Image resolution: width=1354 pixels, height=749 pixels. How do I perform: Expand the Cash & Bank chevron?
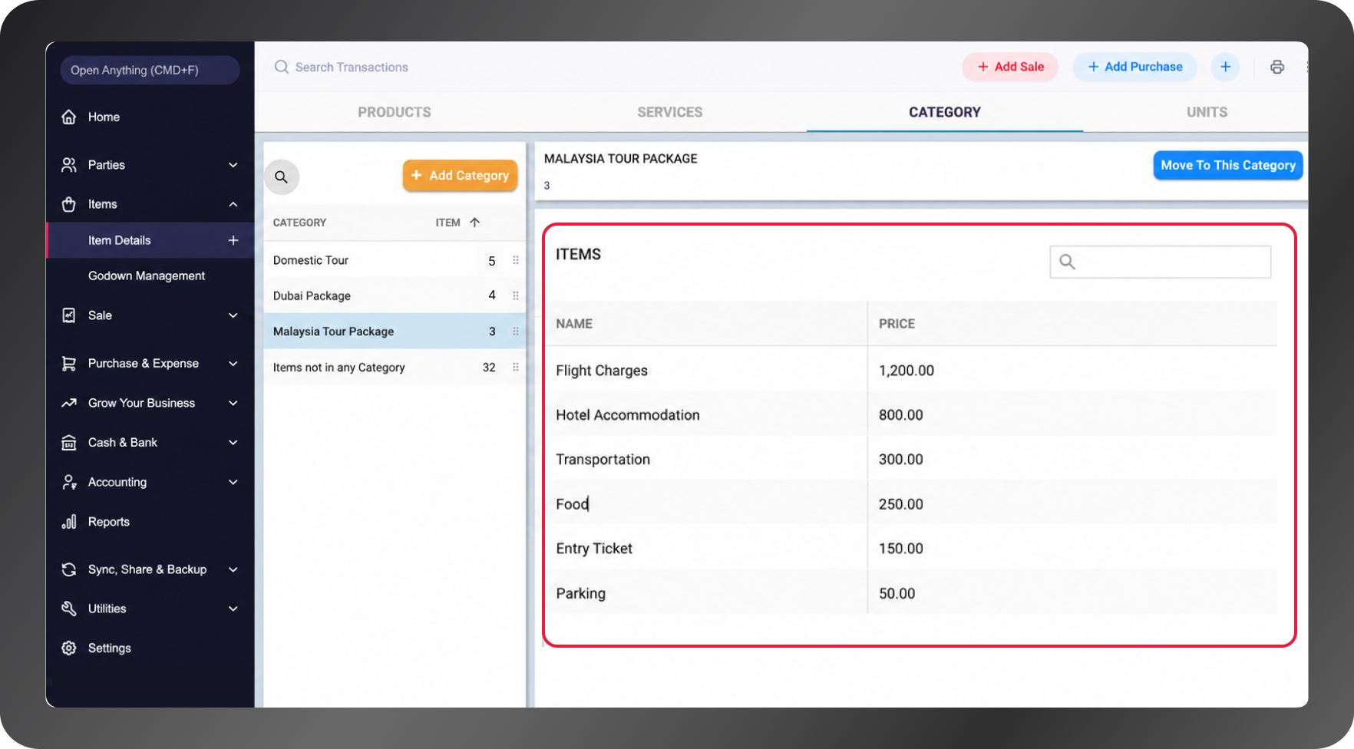233,443
